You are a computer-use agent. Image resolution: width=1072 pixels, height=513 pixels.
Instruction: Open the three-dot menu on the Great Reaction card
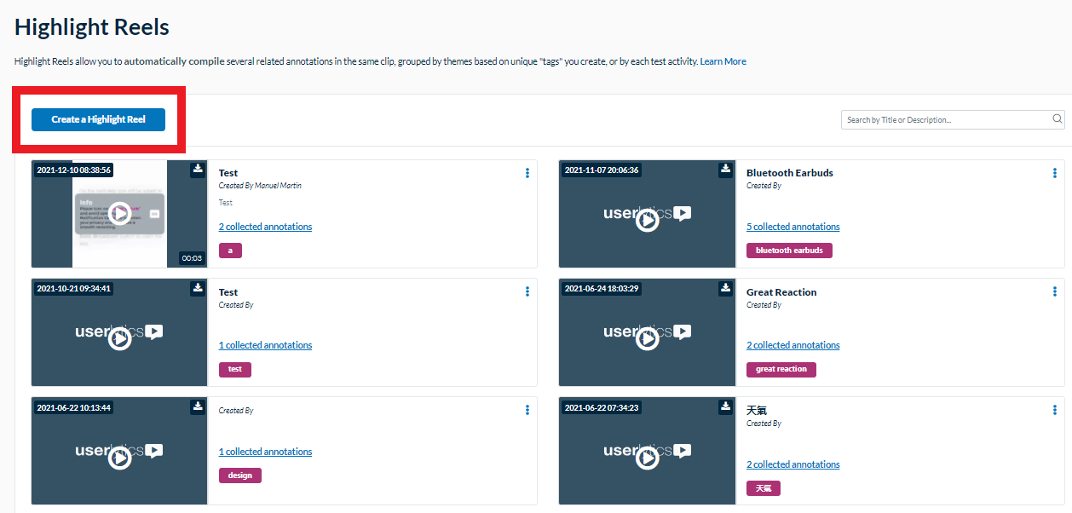pyautogui.click(x=1055, y=291)
